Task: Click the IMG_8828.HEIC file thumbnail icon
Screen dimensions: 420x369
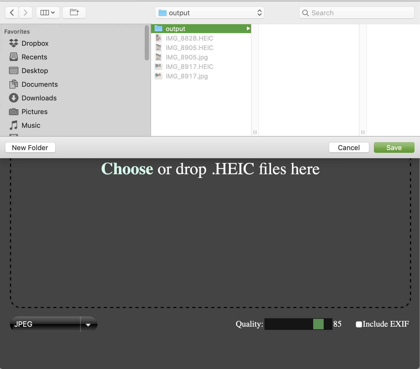Action: coord(158,38)
